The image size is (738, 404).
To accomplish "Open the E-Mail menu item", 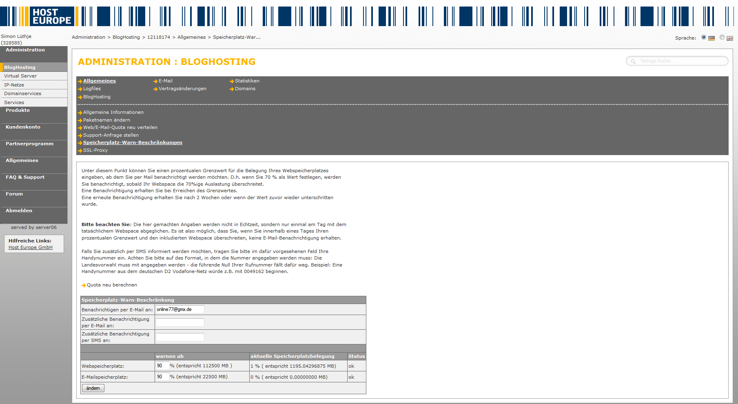I will (165, 81).
